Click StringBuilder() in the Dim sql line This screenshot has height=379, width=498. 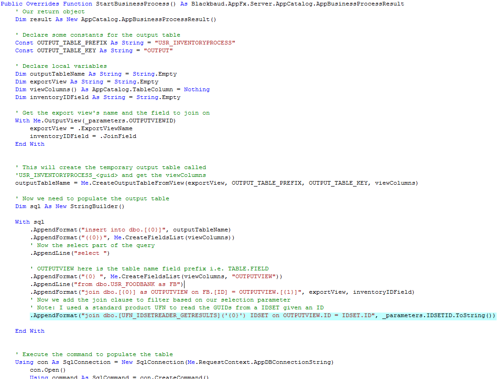(x=97, y=207)
